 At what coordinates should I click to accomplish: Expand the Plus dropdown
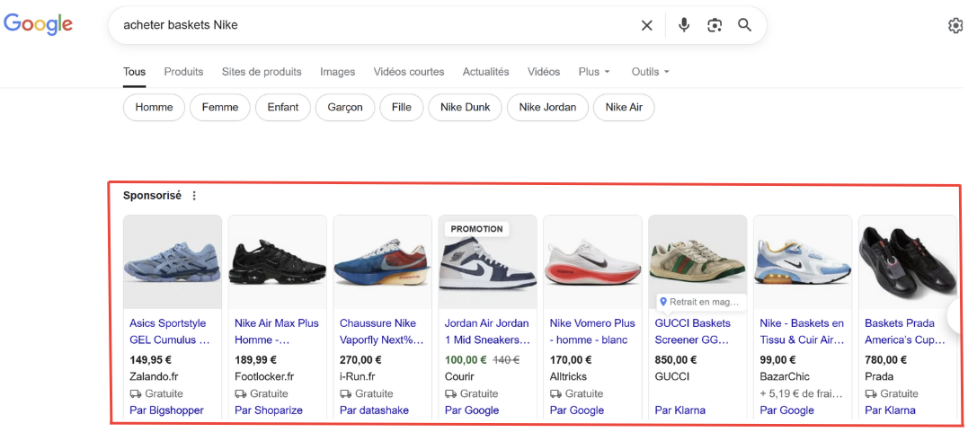(x=594, y=72)
